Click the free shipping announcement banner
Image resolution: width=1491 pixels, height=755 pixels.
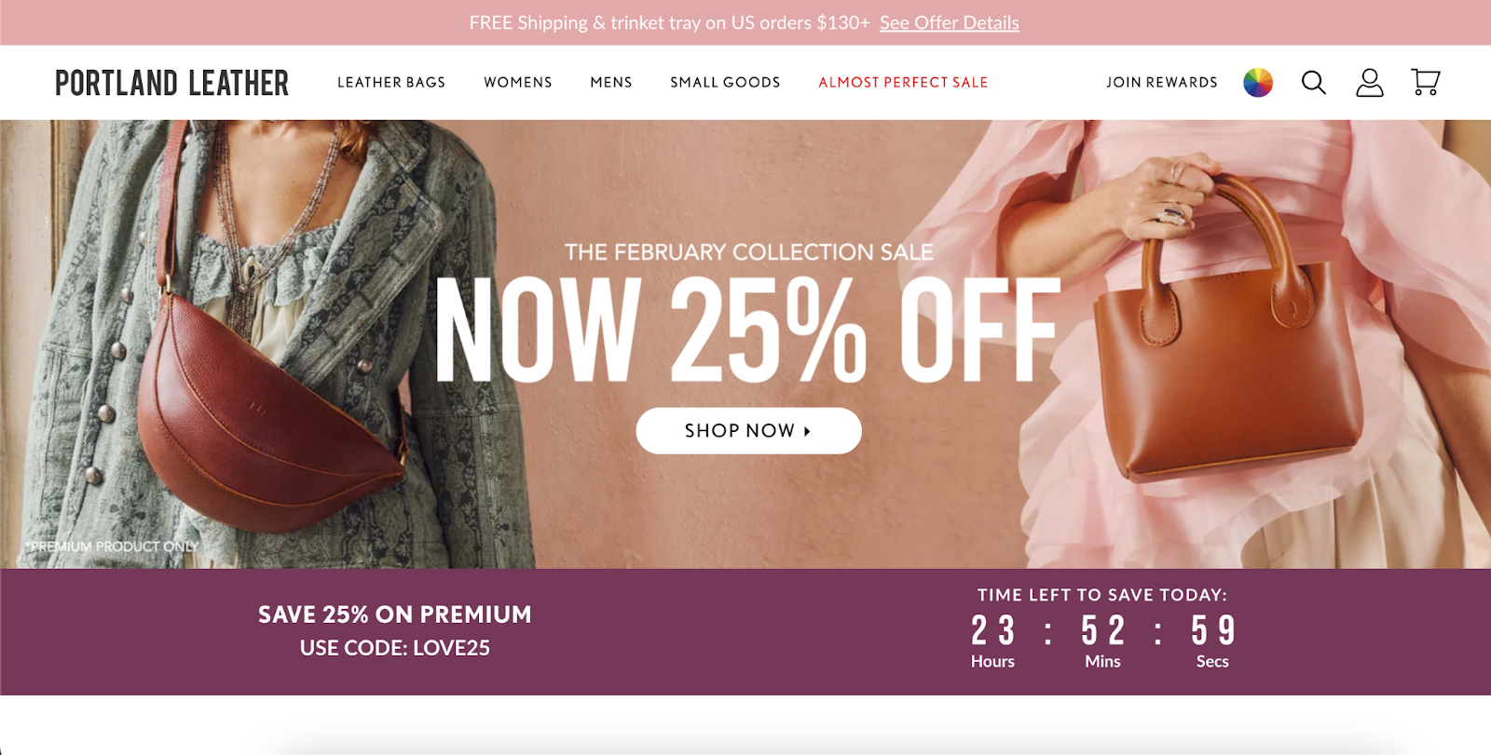745,22
